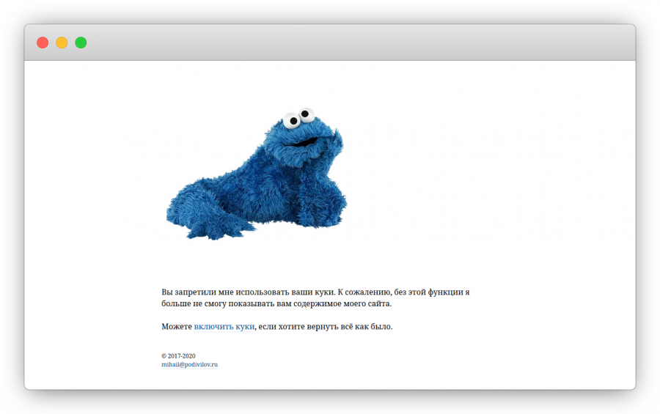Close the window with the red button

click(x=43, y=42)
